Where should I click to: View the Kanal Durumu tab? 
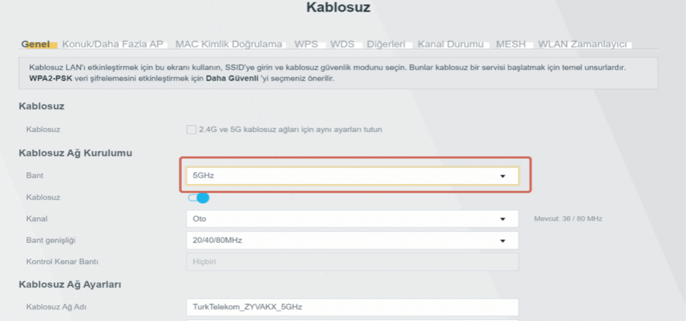(450, 44)
